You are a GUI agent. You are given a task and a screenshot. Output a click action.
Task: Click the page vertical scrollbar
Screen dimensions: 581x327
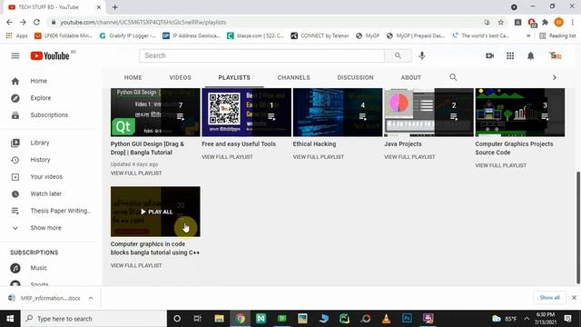[x=577, y=228]
